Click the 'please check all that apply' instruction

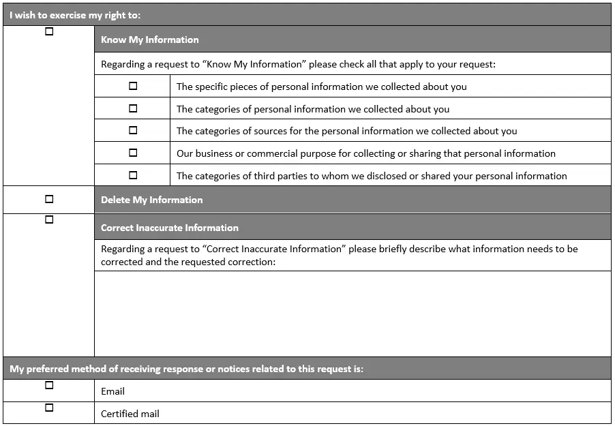(x=298, y=64)
